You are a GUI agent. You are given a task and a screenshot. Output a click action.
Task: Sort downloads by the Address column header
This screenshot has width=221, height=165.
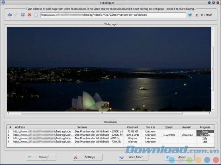pyautogui.click(x=44, y=127)
